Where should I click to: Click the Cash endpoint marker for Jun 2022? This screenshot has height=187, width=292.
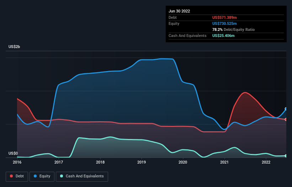[x=286, y=156]
